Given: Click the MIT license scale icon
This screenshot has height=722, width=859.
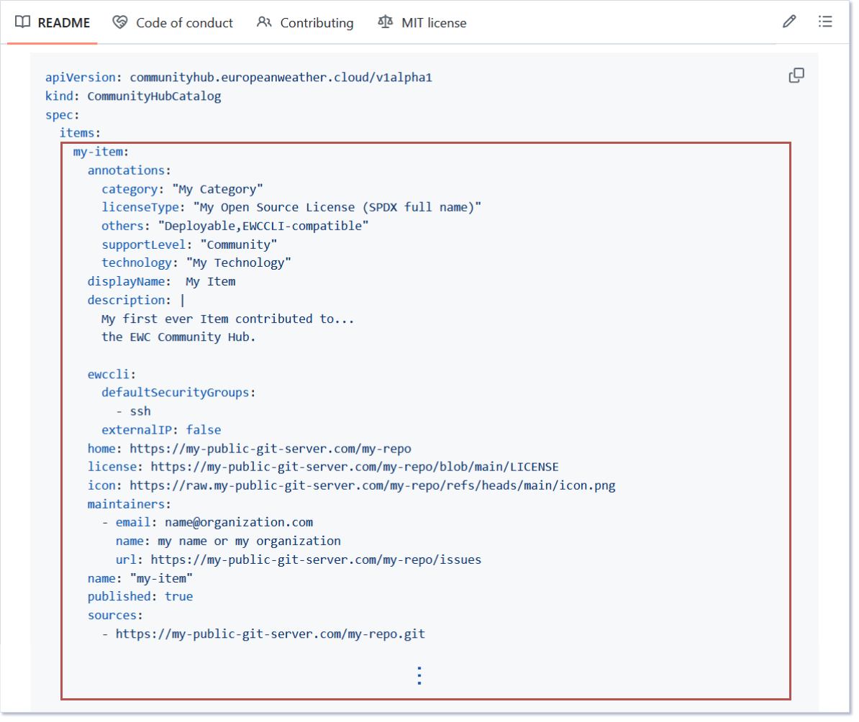Looking at the screenshot, I should tap(385, 22).
